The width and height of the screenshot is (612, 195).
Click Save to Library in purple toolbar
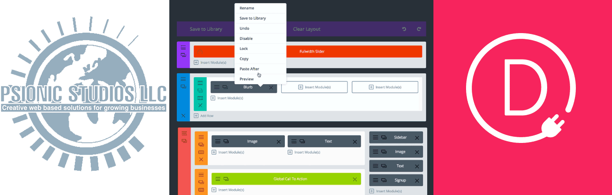[x=206, y=29]
